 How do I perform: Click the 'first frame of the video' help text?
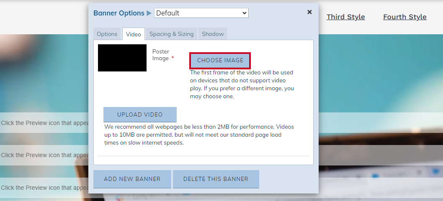[x=242, y=84]
